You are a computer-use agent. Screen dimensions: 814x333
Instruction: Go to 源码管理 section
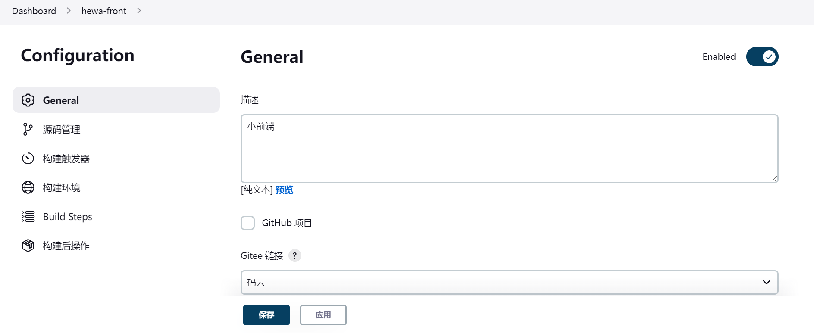click(62, 130)
